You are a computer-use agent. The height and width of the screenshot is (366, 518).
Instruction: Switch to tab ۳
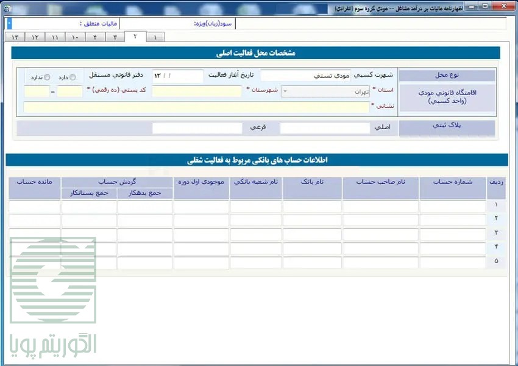[115, 37]
